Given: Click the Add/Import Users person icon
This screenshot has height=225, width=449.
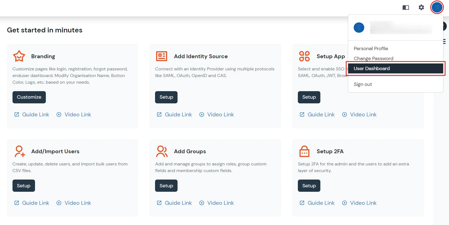Looking at the screenshot, I should [19, 151].
